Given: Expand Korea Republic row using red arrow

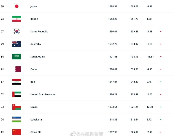Looking at the screenshot, I should (160, 31).
